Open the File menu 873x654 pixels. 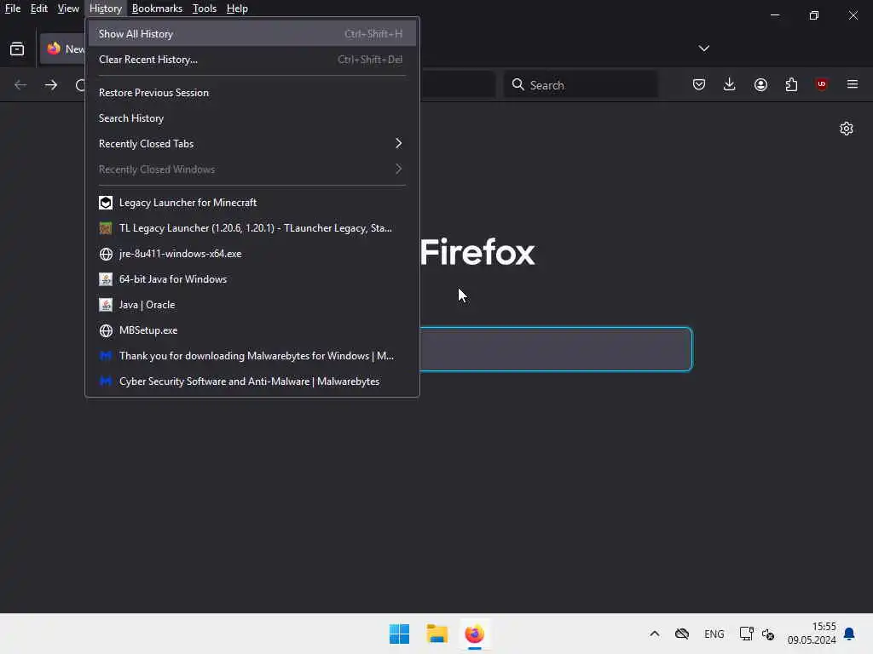[12, 9]
